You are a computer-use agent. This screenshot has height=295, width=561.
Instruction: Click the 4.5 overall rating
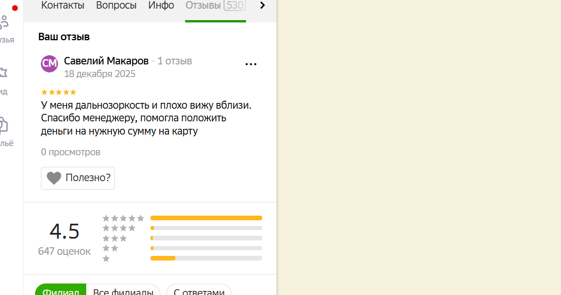64,231
